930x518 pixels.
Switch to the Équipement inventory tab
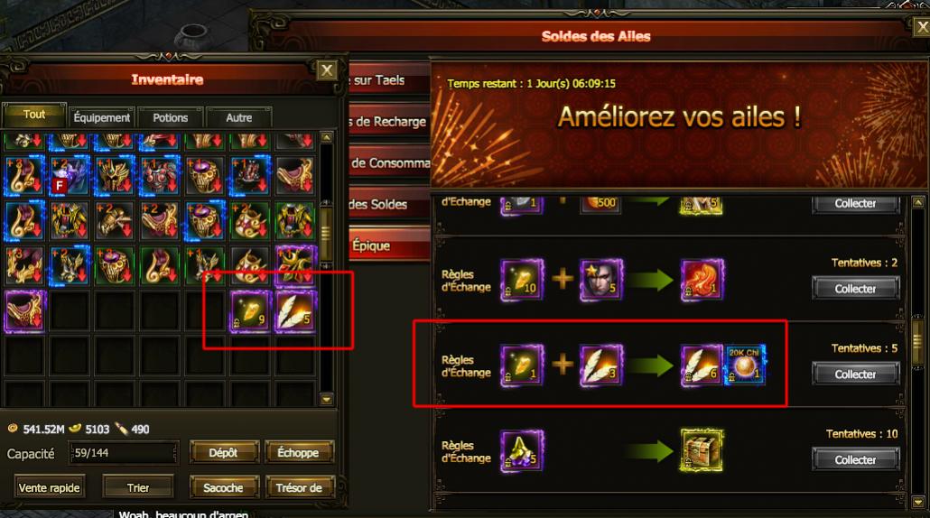click(x=101, y=117)
